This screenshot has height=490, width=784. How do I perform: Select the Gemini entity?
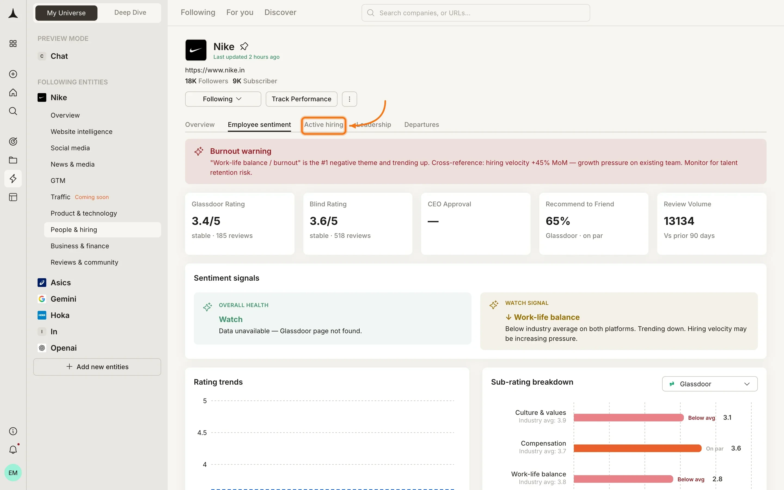[63, 299]
